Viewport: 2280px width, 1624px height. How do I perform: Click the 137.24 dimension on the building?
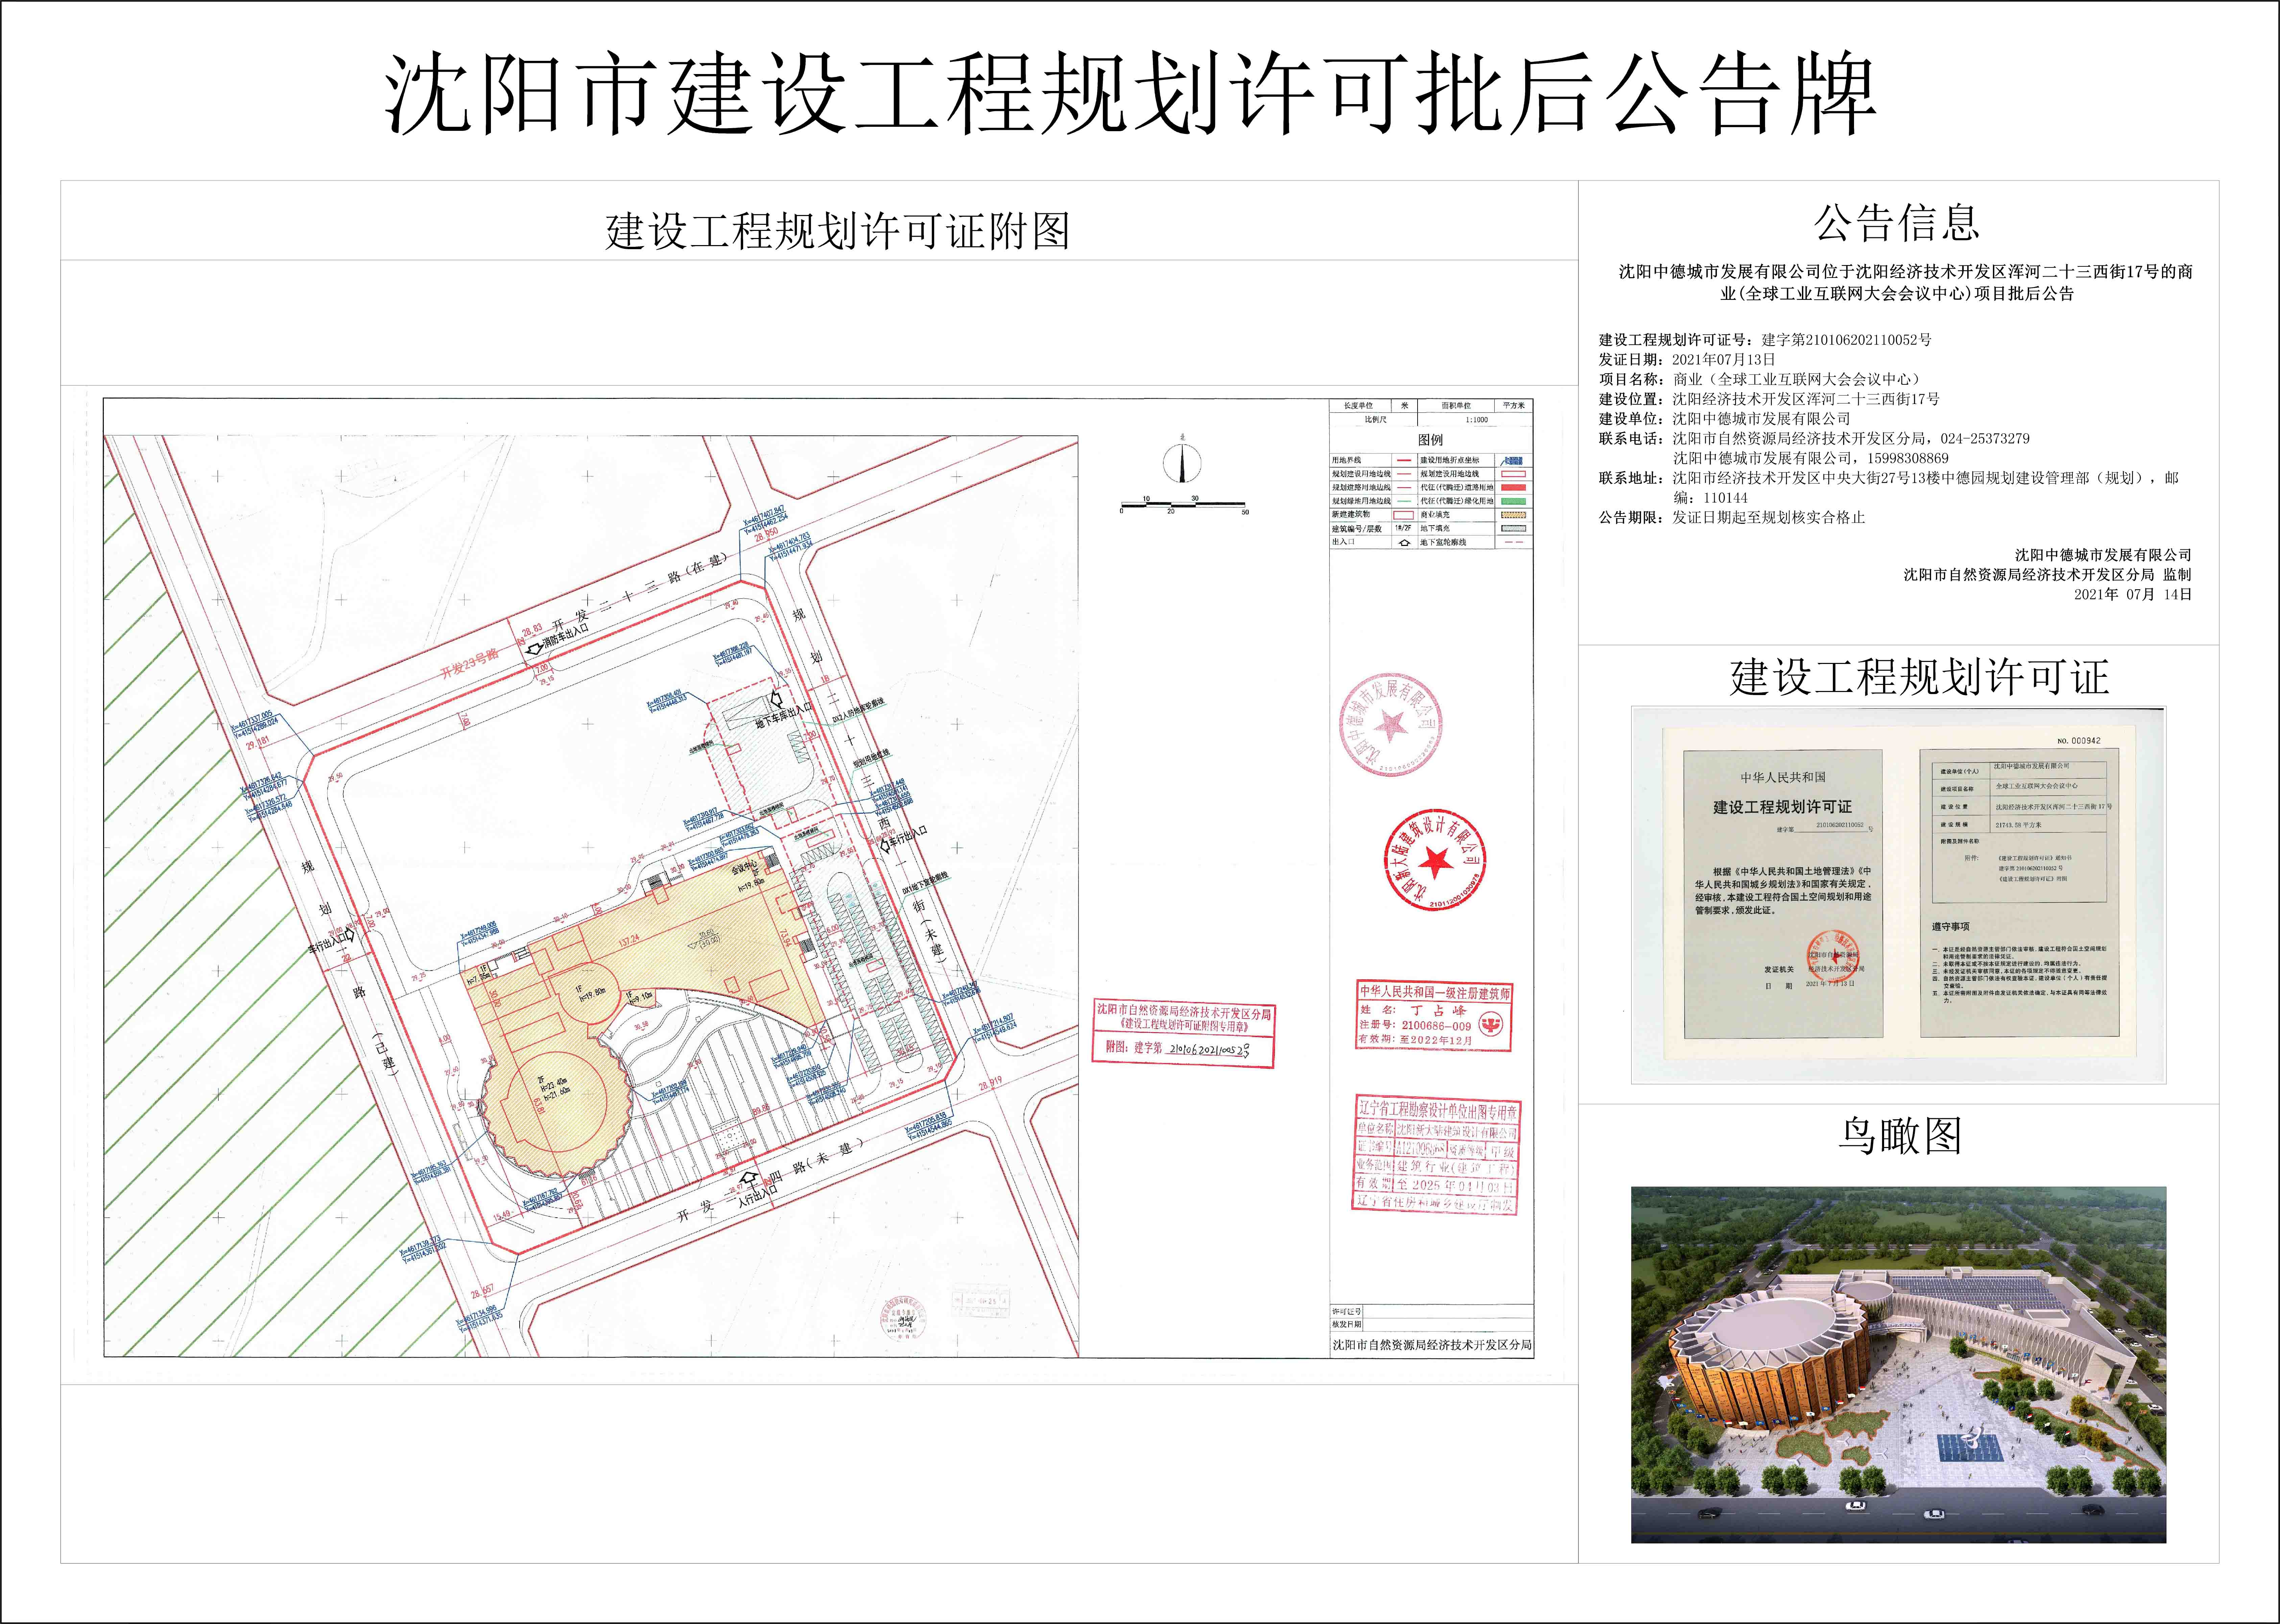click(x=629, y=941)
